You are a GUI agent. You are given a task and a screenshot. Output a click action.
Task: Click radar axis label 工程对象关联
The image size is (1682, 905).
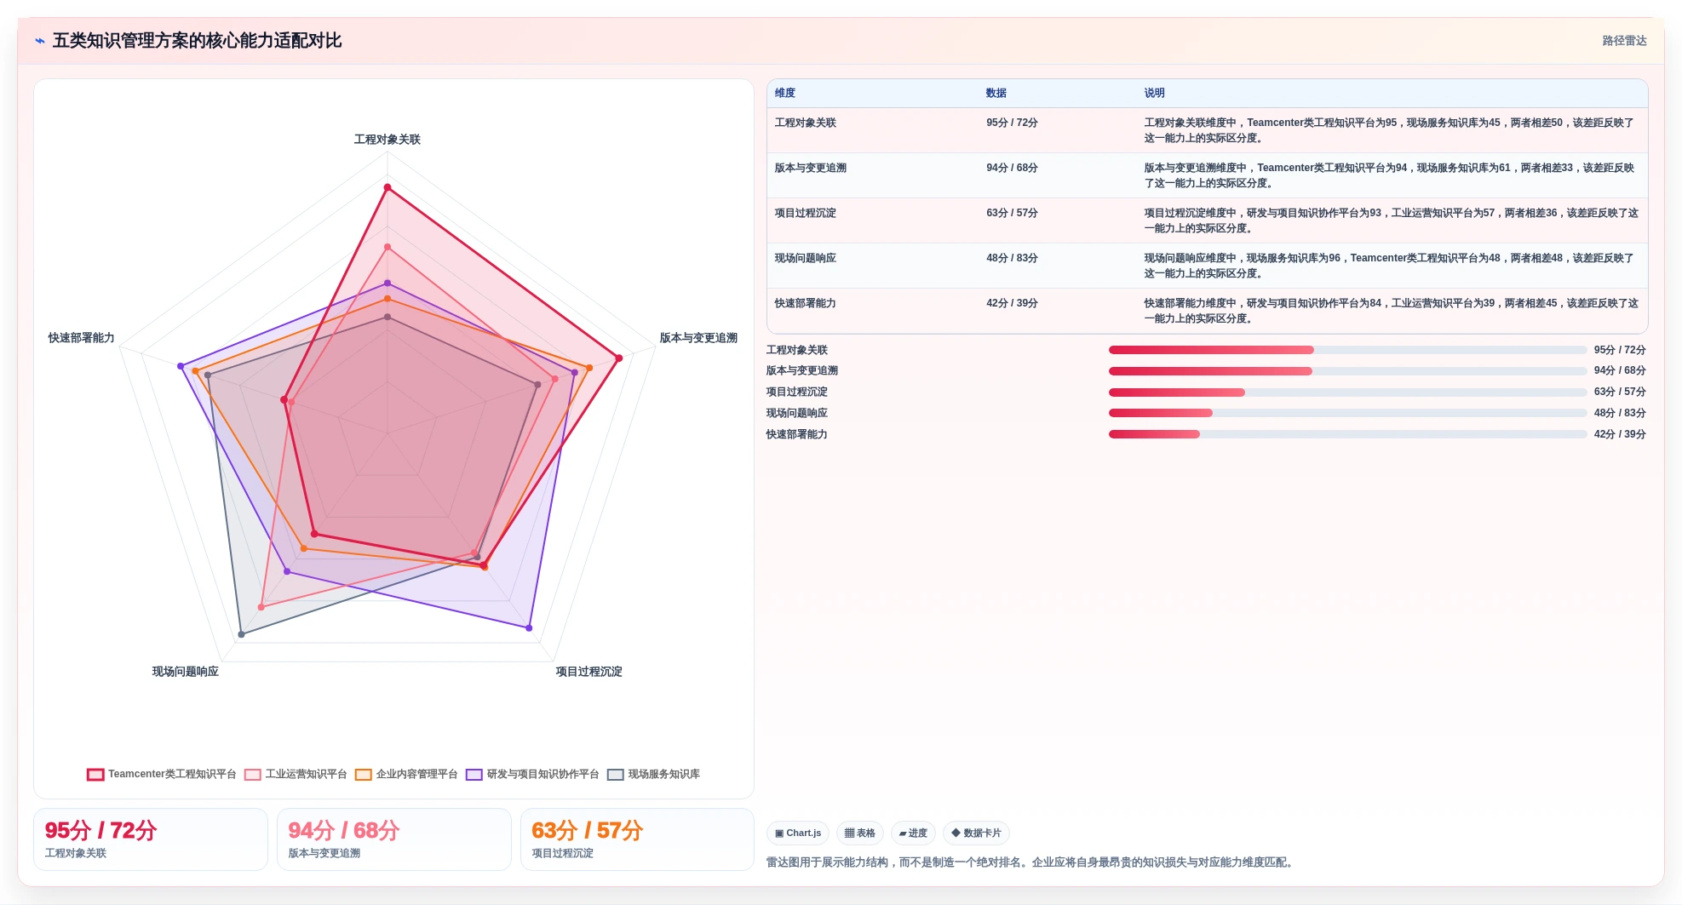(x=387, y=140)
